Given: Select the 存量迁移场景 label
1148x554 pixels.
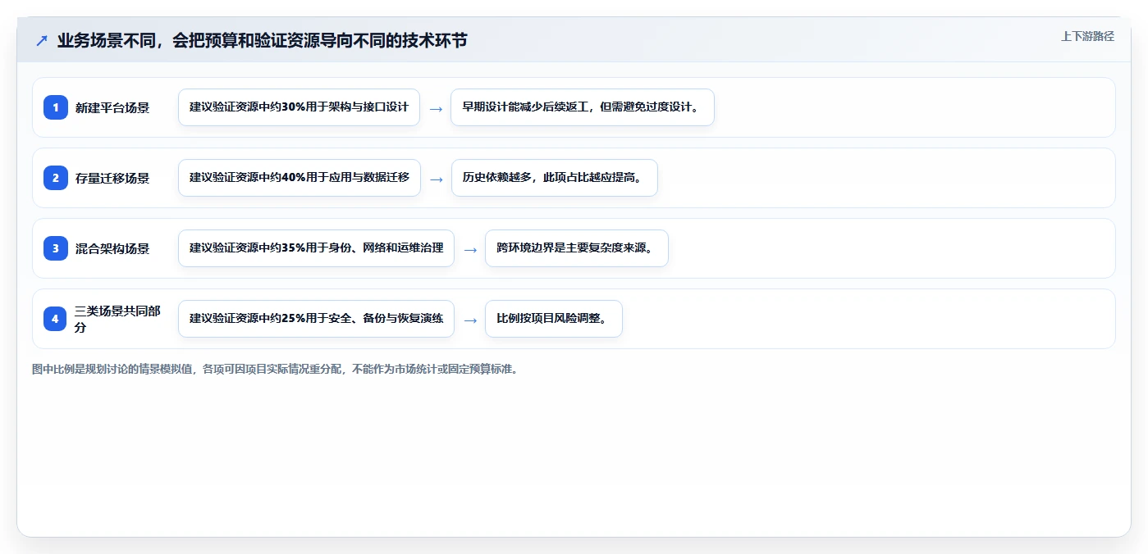Looking at the screenshot, I should coord(112,178).
